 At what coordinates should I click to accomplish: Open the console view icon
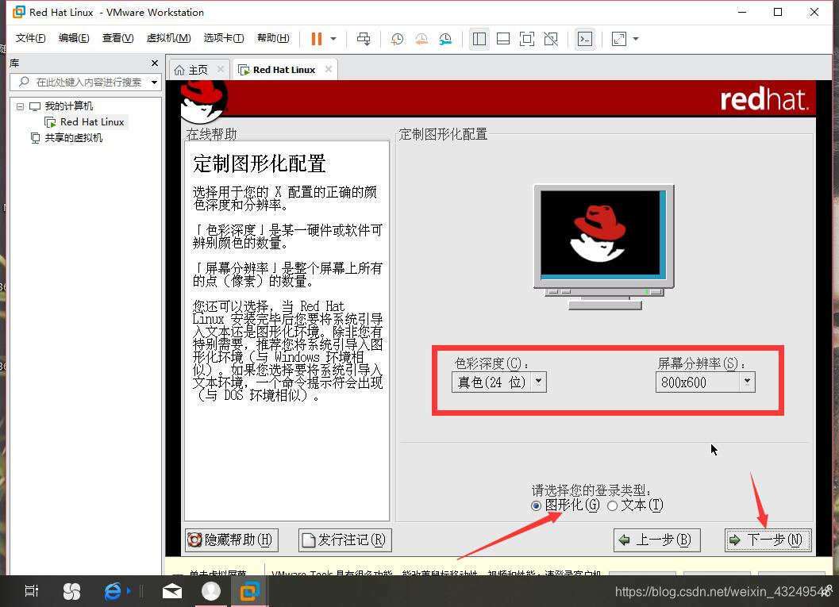click(585, 39)
